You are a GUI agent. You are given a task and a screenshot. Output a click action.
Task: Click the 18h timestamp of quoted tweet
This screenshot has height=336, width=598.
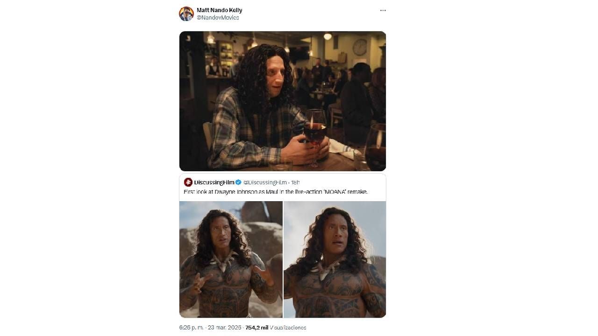(295, 182)
